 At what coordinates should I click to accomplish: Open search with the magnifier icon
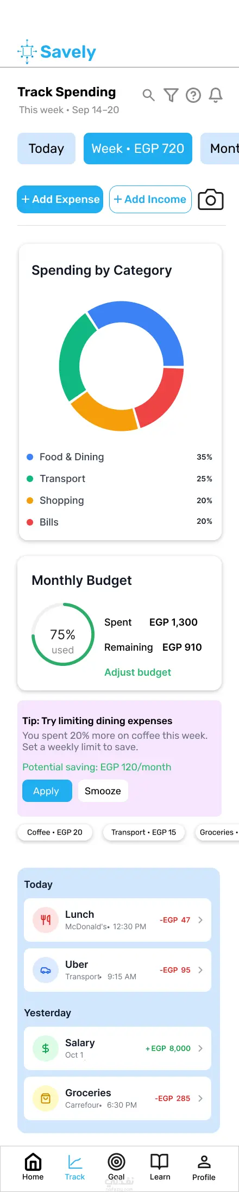[148, 95]
